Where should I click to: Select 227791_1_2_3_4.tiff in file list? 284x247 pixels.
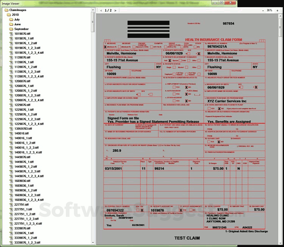click(x=28, y=224)
